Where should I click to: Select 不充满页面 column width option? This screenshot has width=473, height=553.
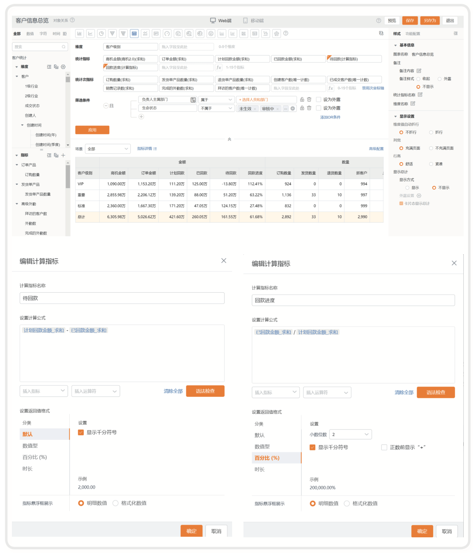click(431, 148)
